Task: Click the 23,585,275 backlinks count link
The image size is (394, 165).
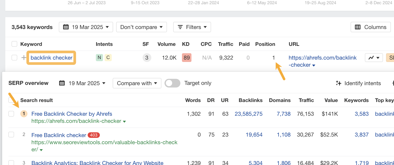Action: [248, 114]
